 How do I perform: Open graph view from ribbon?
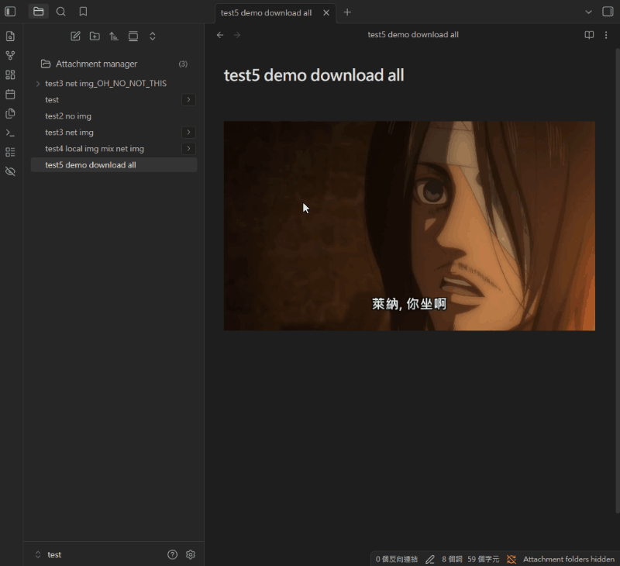coord(11,55)
